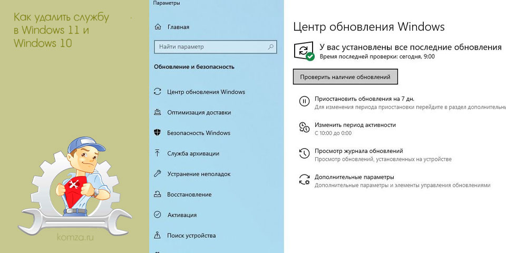
Task: Click Приостановить обновления на 7 дн.
Action: [364, 99]
